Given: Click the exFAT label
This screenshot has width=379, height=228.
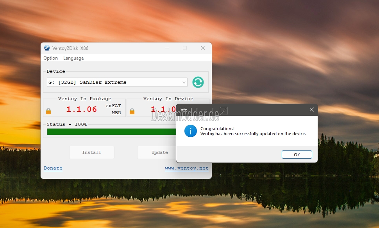Looking at the screenshot, I should click(113, 106).
